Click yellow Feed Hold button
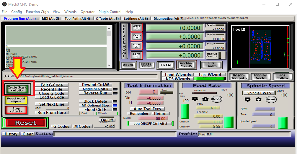The height and width of the screenshot is (154, 297). [16, 100]
